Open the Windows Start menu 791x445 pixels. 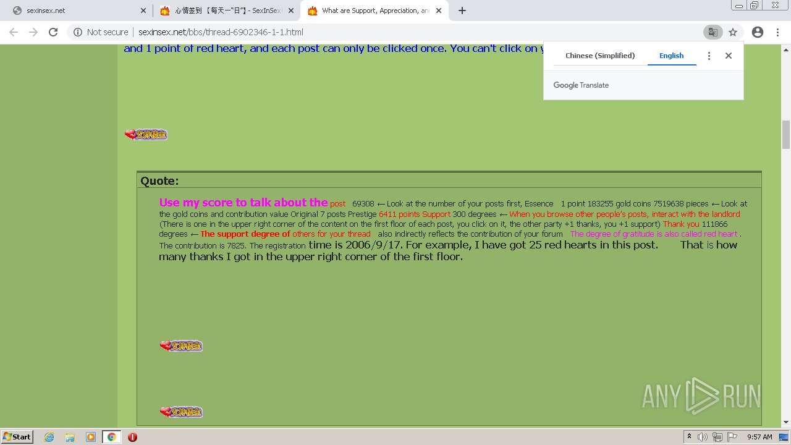(x=17, y=436)
